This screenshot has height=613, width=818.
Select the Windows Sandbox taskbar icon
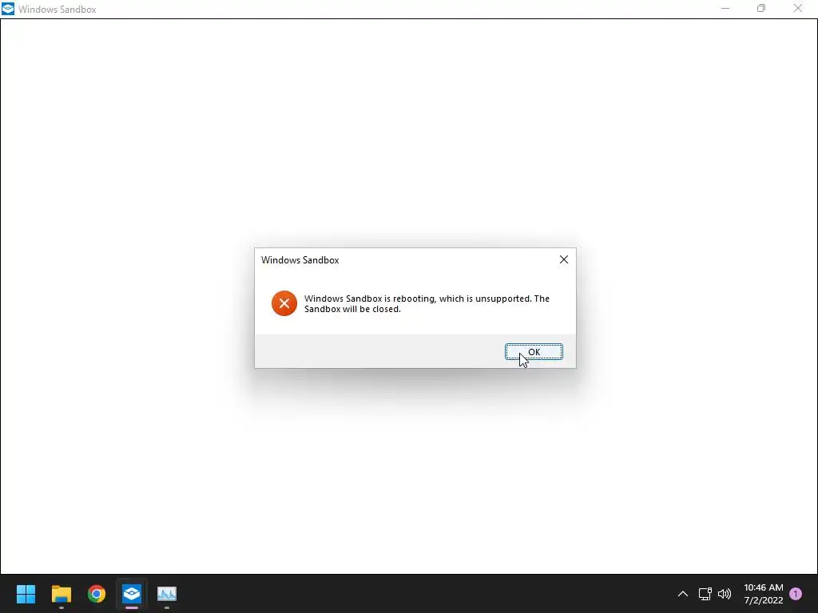pyautogui.click(x=132, y=594)
